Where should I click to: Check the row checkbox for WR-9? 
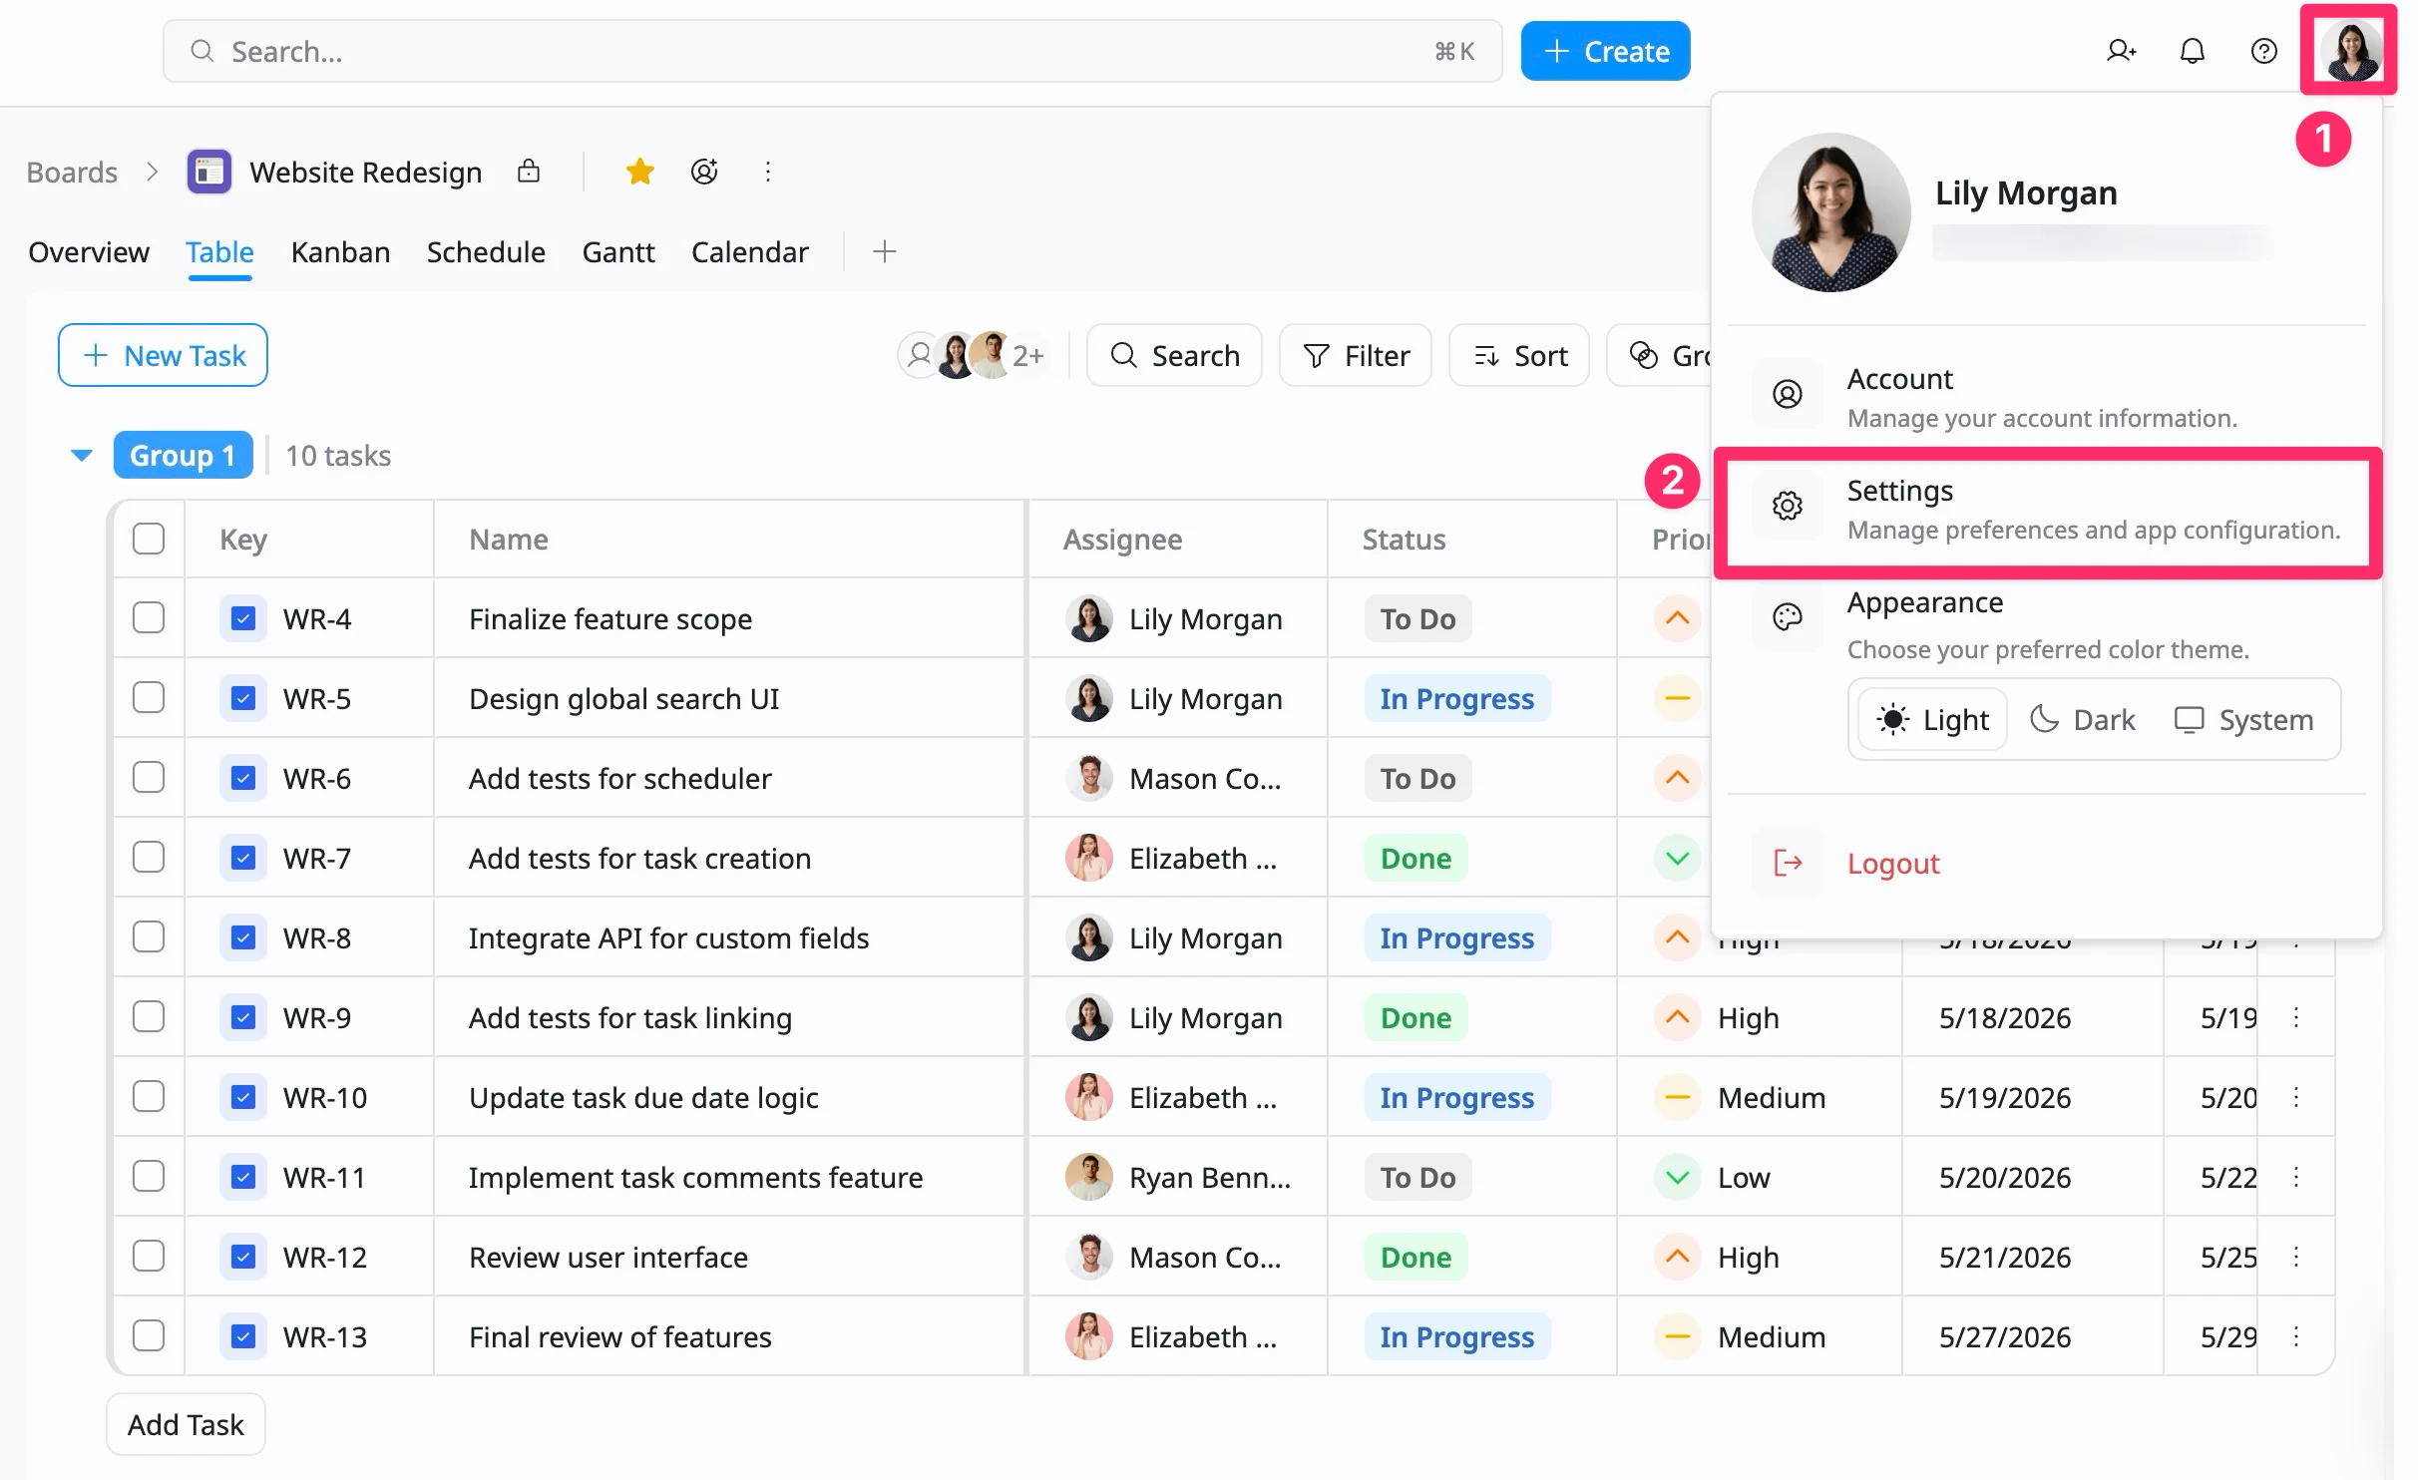tap(149, 1017)
